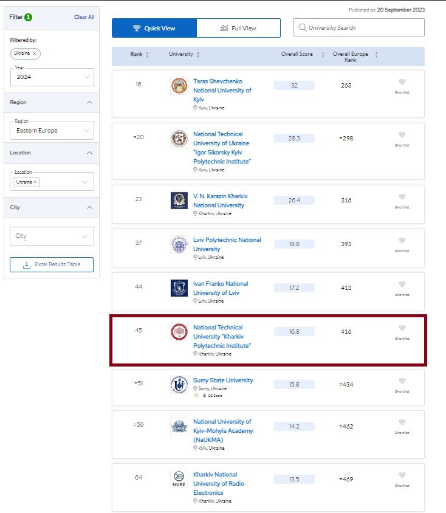Sort by Rank column arrows

click(x=147, y=55)
